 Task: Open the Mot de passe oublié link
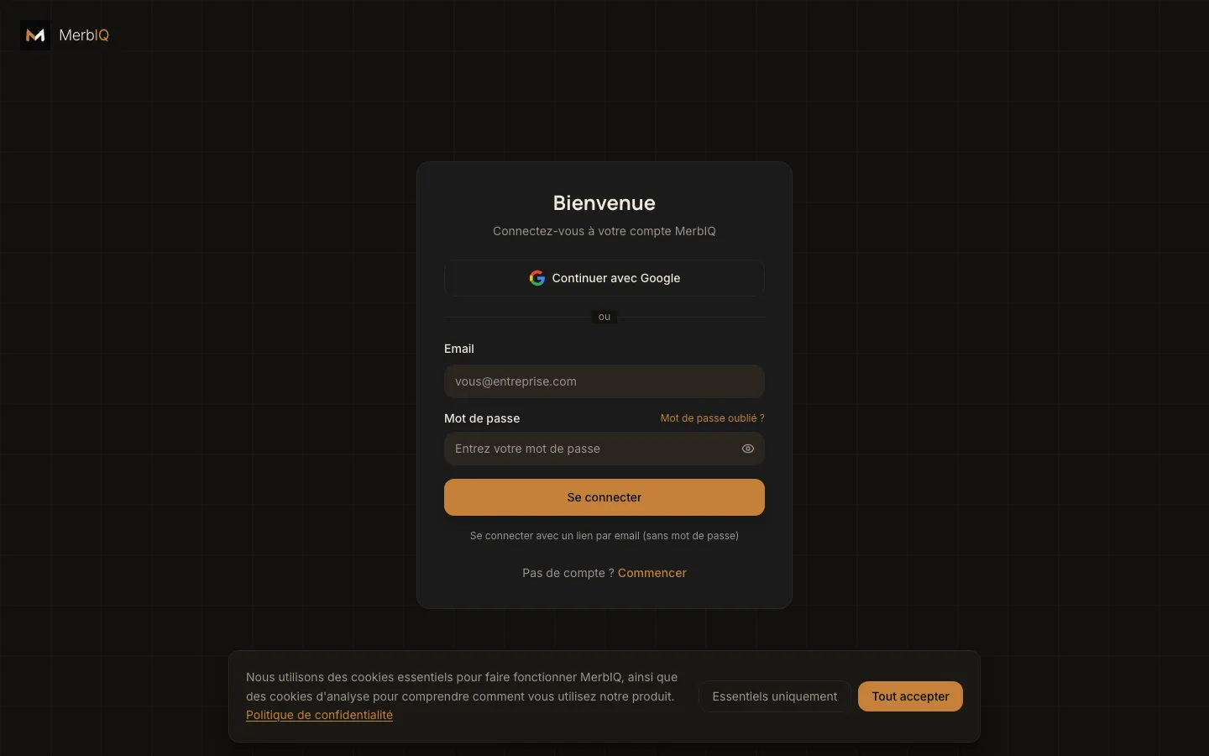712,418
